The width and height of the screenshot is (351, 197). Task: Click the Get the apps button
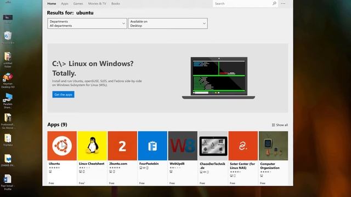(64, 95)
